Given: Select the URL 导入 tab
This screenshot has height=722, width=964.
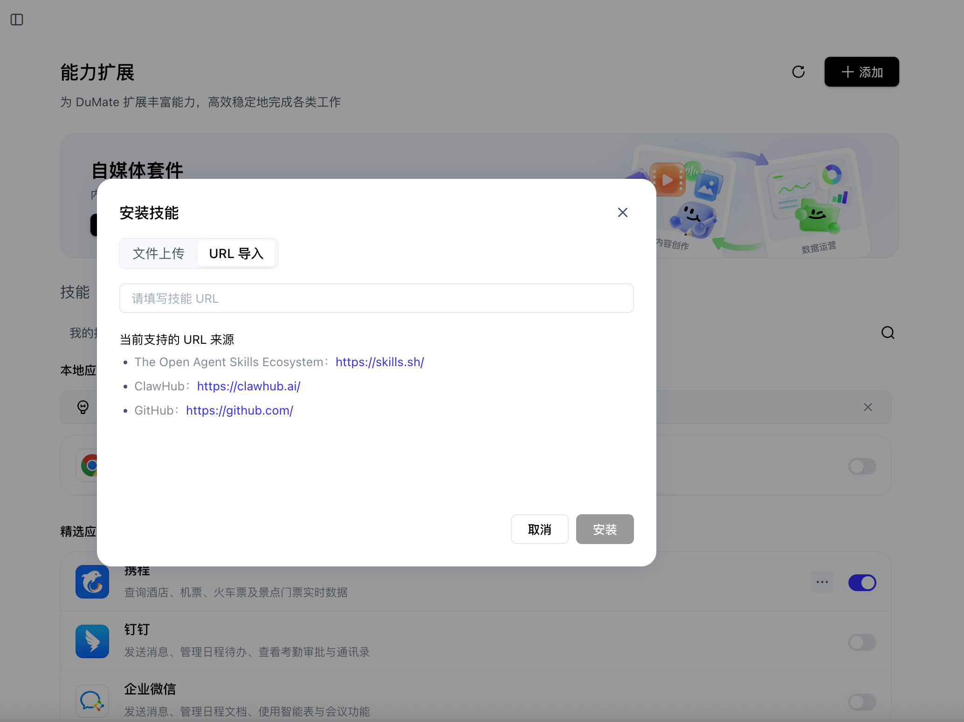Looking at the screenshot, I should (236, 253).
